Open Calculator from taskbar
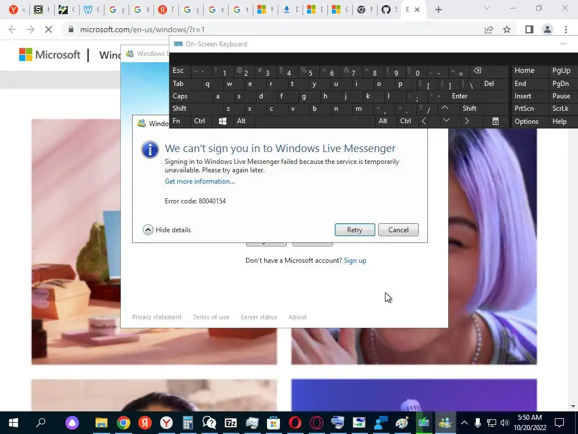Viewport: 578px width, 434px height. pos(187,423)
